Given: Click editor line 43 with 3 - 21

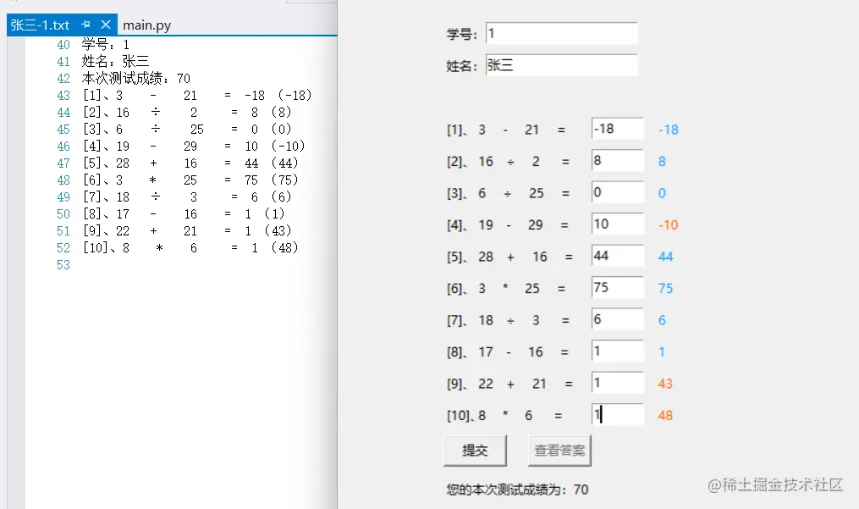Looking at the screenshot, I should (197, 96).
